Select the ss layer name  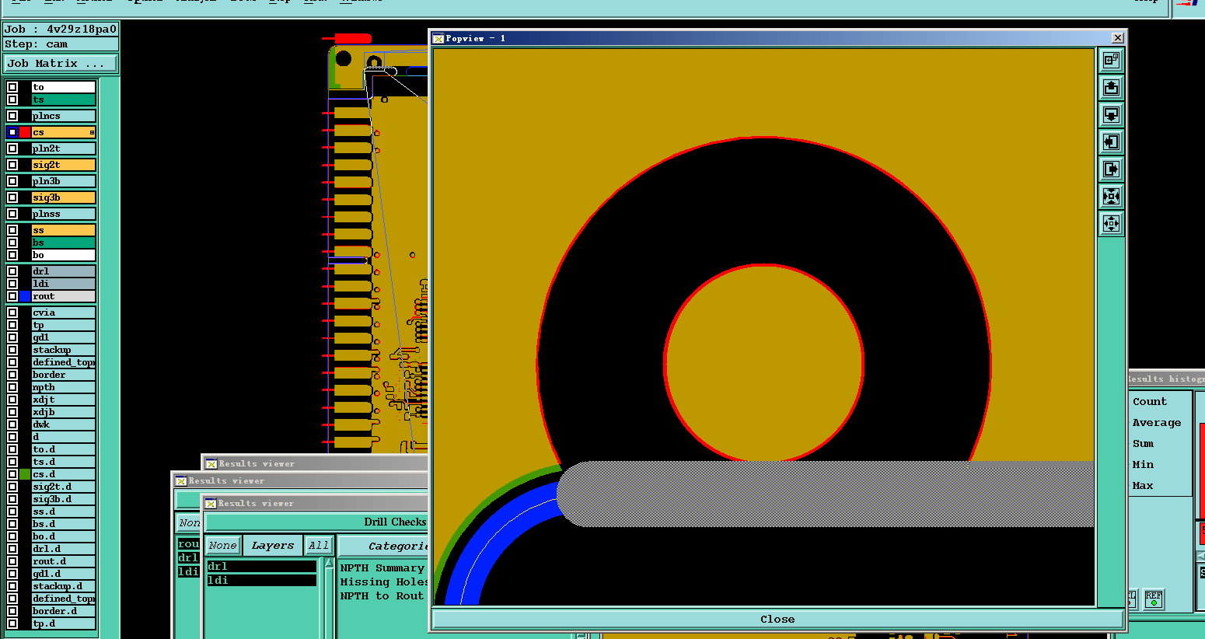click(63, 230)
